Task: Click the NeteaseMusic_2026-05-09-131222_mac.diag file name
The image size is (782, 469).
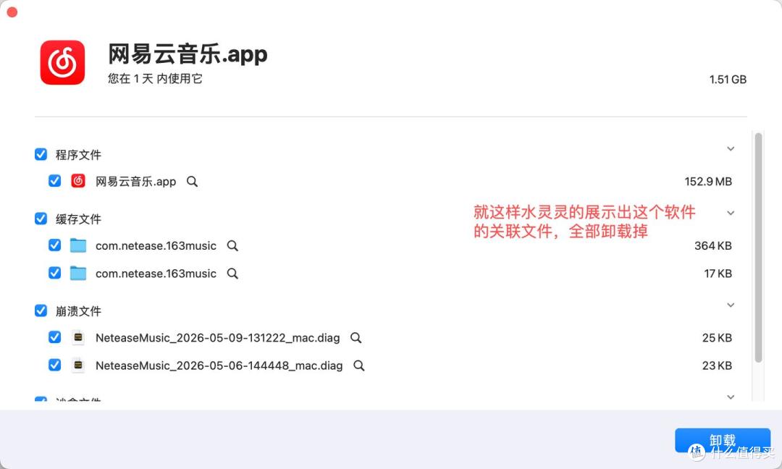Action: 217,338
